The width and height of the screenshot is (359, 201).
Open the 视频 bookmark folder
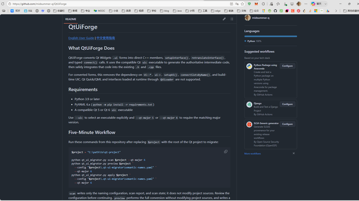[139, 11]
